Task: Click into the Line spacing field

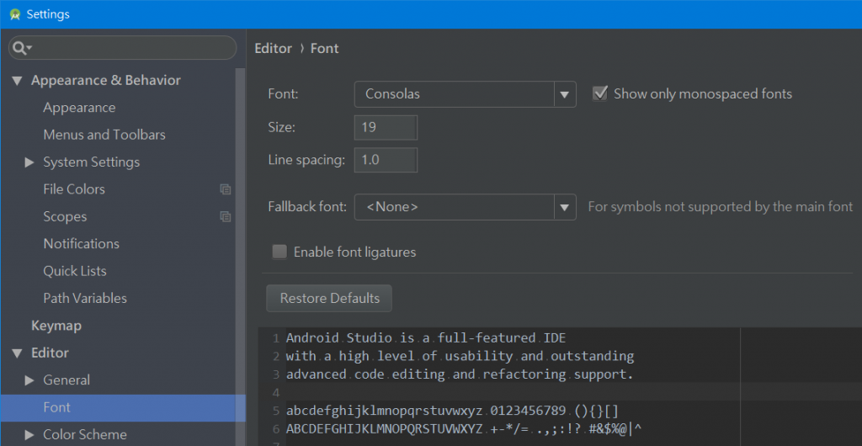Action: point(386,160)
